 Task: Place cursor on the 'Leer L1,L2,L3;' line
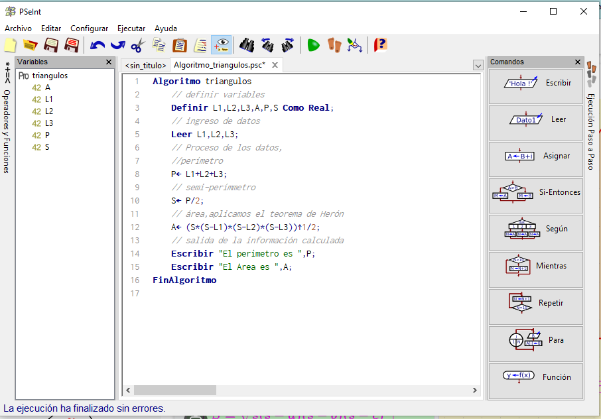click(204, 135)
